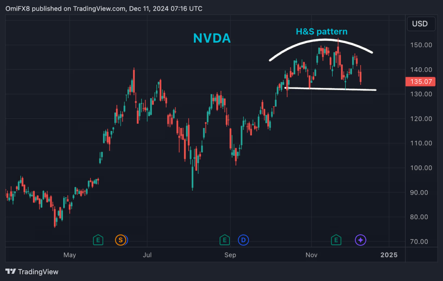Click the Sep label on time axis
The image size is (443, 281).
(230, 255)
